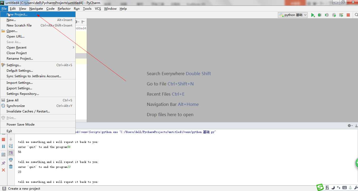358x191 pixels.
Task: Choose Invalidate Caches / Restart...
Action: tap(38, 111)
